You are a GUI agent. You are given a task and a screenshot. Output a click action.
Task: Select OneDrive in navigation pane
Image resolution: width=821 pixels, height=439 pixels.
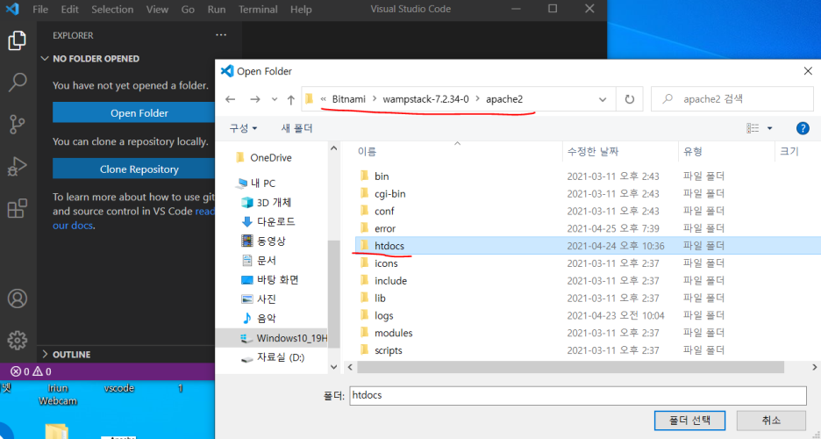click(271, 158)
